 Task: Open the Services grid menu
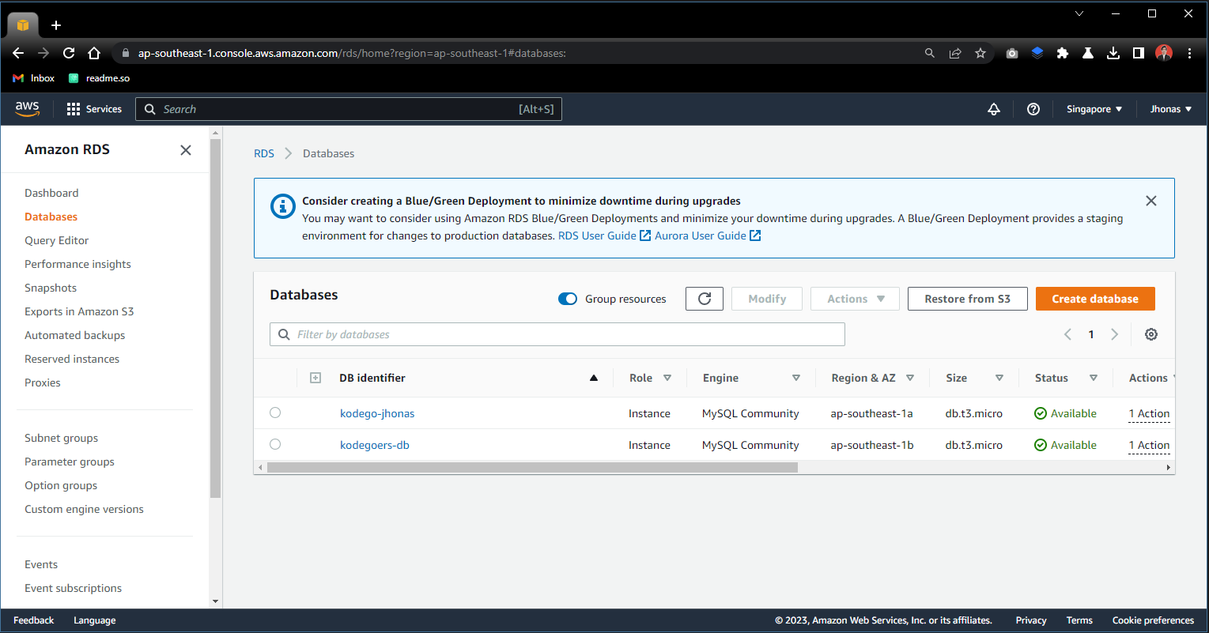94,109
